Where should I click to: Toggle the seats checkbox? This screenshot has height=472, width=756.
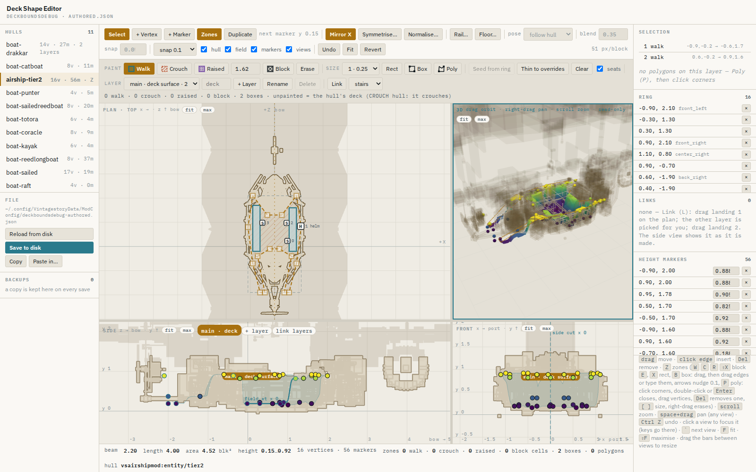point(600,69)
